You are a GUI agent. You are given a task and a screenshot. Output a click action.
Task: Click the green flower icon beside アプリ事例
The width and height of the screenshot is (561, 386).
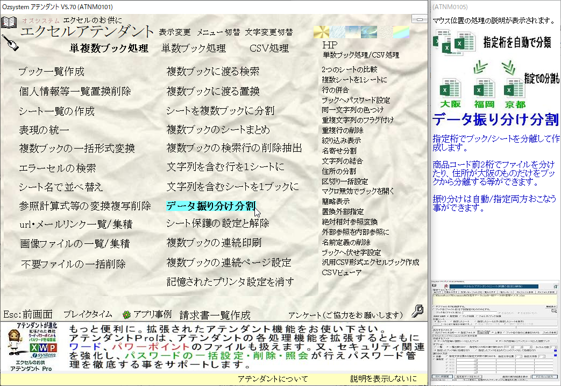[x=126, y=314]
